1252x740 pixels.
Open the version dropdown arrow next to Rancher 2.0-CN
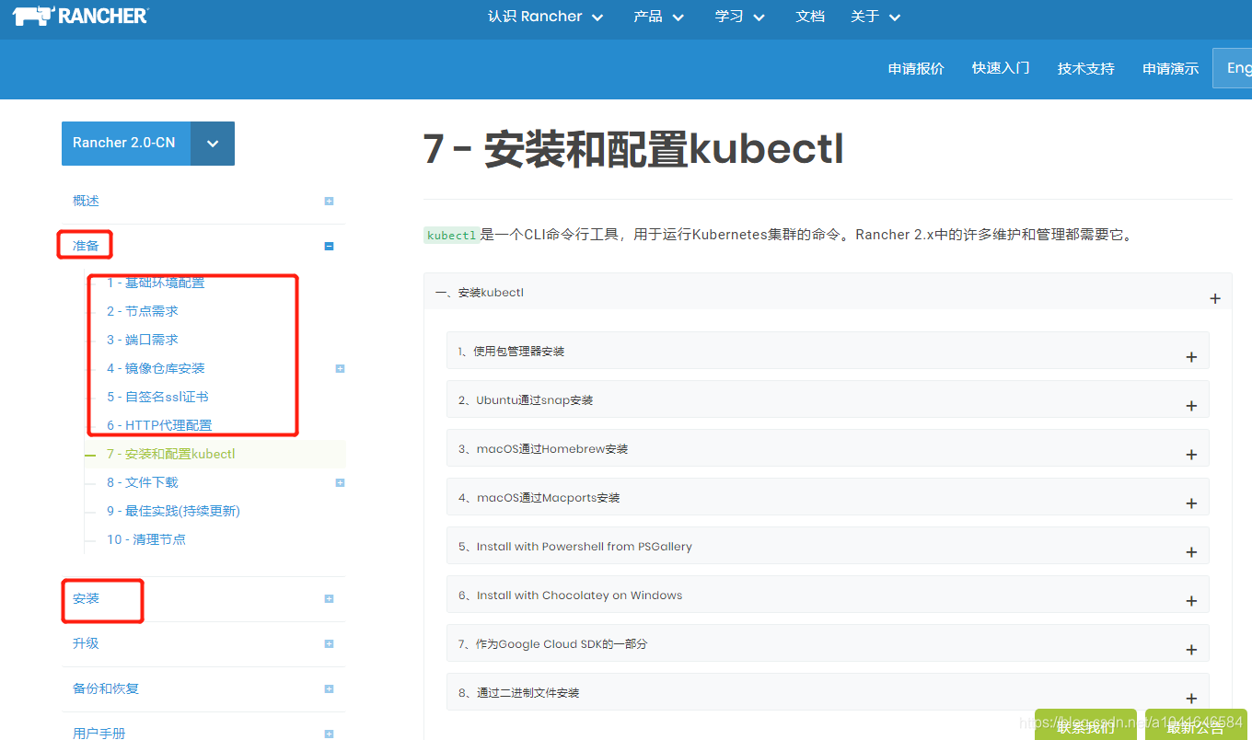[x=213, y=144]
